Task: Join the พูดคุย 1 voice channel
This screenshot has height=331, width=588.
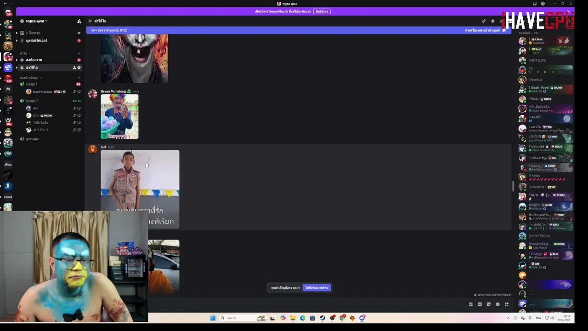Action: point(51,84)
